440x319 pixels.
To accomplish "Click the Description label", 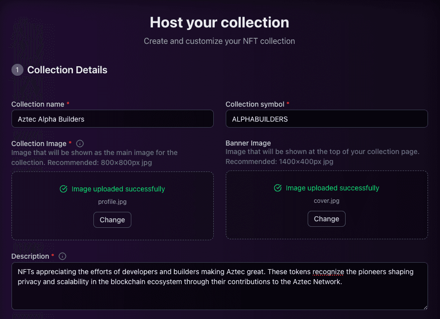I will (30, 256).
